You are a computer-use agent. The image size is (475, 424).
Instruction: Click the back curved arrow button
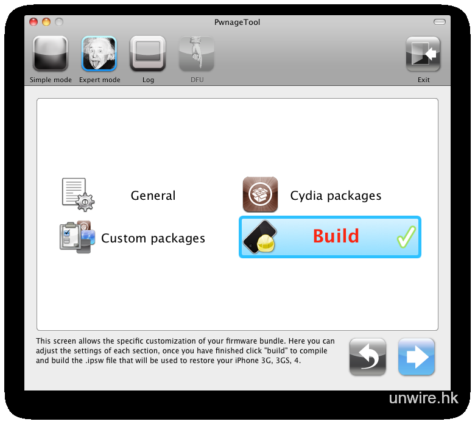click(367, 357)
